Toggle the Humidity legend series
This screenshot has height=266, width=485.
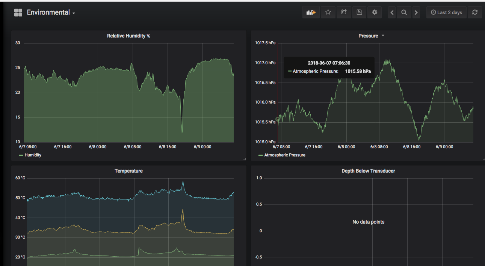pos(33,155)
